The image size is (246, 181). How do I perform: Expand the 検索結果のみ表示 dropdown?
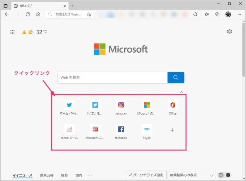192,175
